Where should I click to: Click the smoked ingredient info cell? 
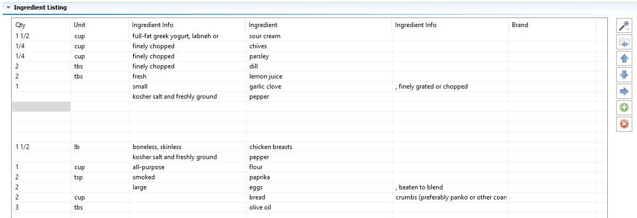(x=187, y=177)
